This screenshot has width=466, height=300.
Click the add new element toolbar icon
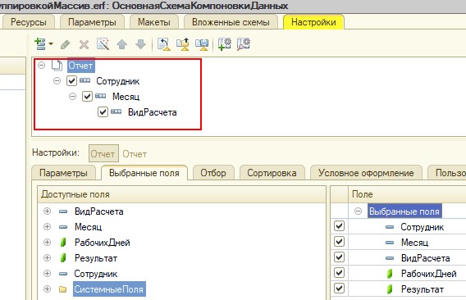(40, 44)
